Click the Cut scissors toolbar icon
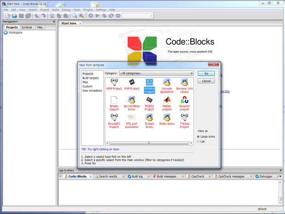This screenshot has width=285, height=214. pos(52,16)
